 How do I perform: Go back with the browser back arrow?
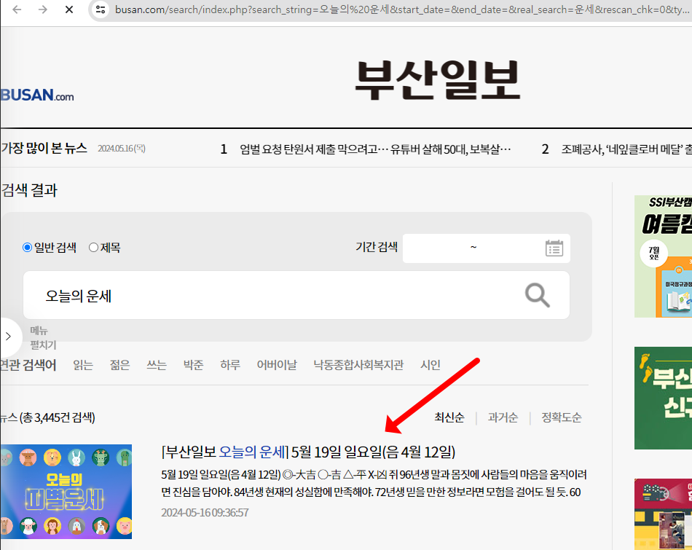pos(17,9)
